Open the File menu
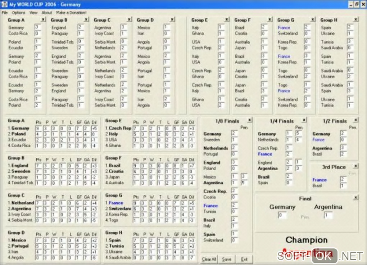367x265 pixels. point(5,13)
